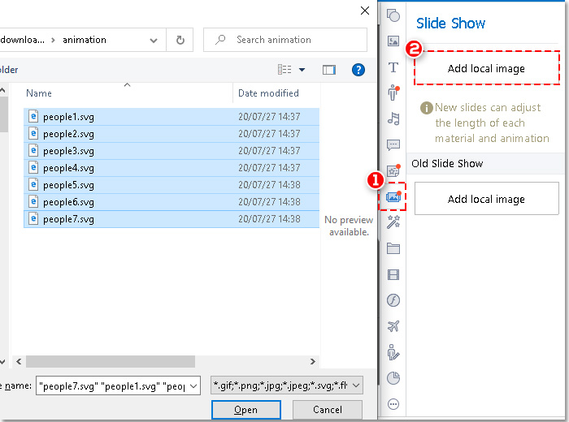Click the refresh button in file dialog

(180, 40)
